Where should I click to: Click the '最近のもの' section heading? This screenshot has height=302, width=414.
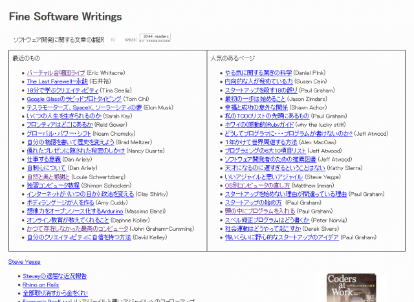pos(26,58)
